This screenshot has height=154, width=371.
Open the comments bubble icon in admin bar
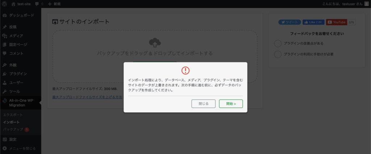tap(37, 4)
